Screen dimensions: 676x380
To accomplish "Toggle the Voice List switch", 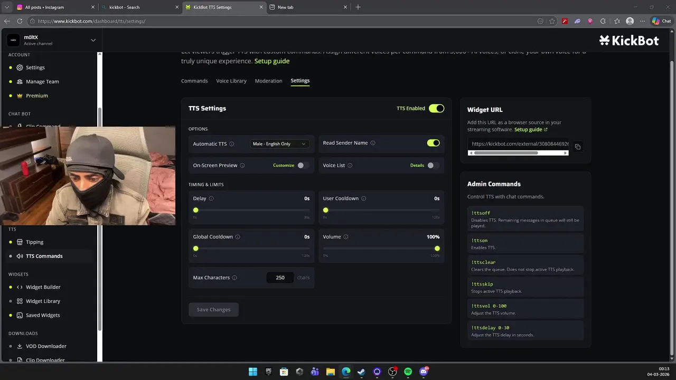I will pos(433,165).
